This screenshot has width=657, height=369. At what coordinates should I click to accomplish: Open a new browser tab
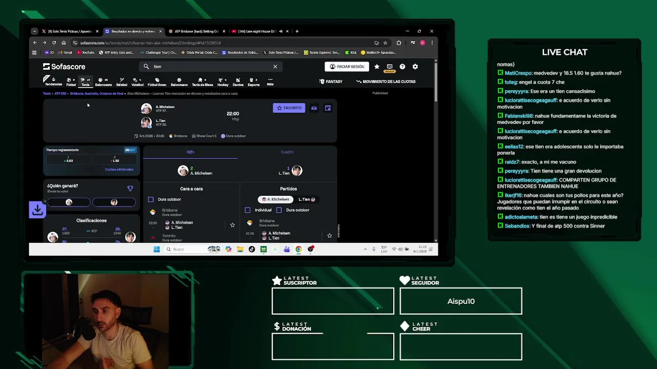(297, 31)
